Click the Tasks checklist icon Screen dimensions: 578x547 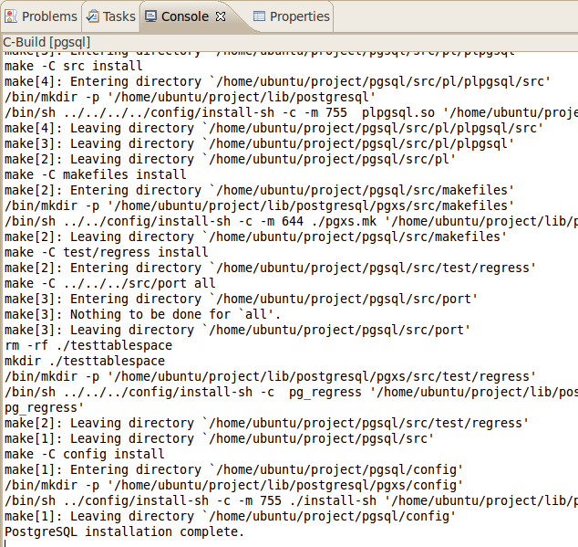pyautogui.click(x=93, y=16)
